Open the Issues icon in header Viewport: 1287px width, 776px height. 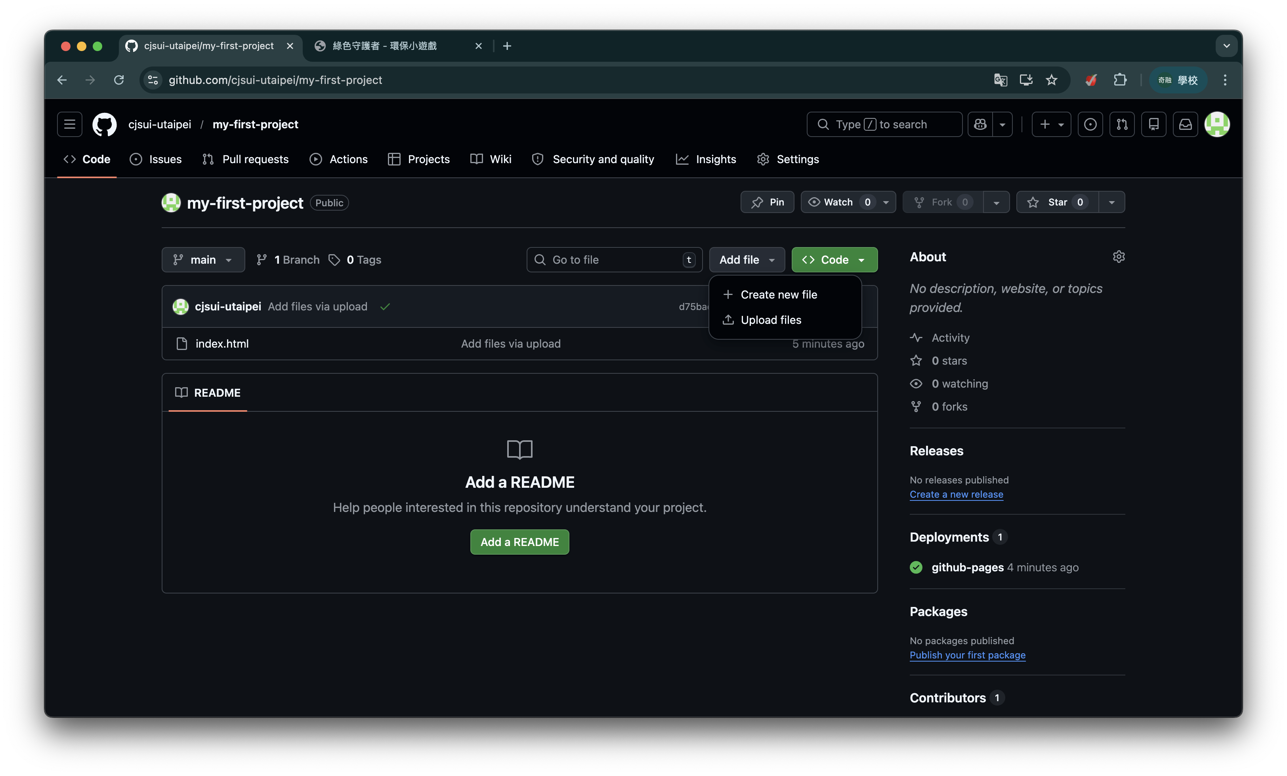1090,124
